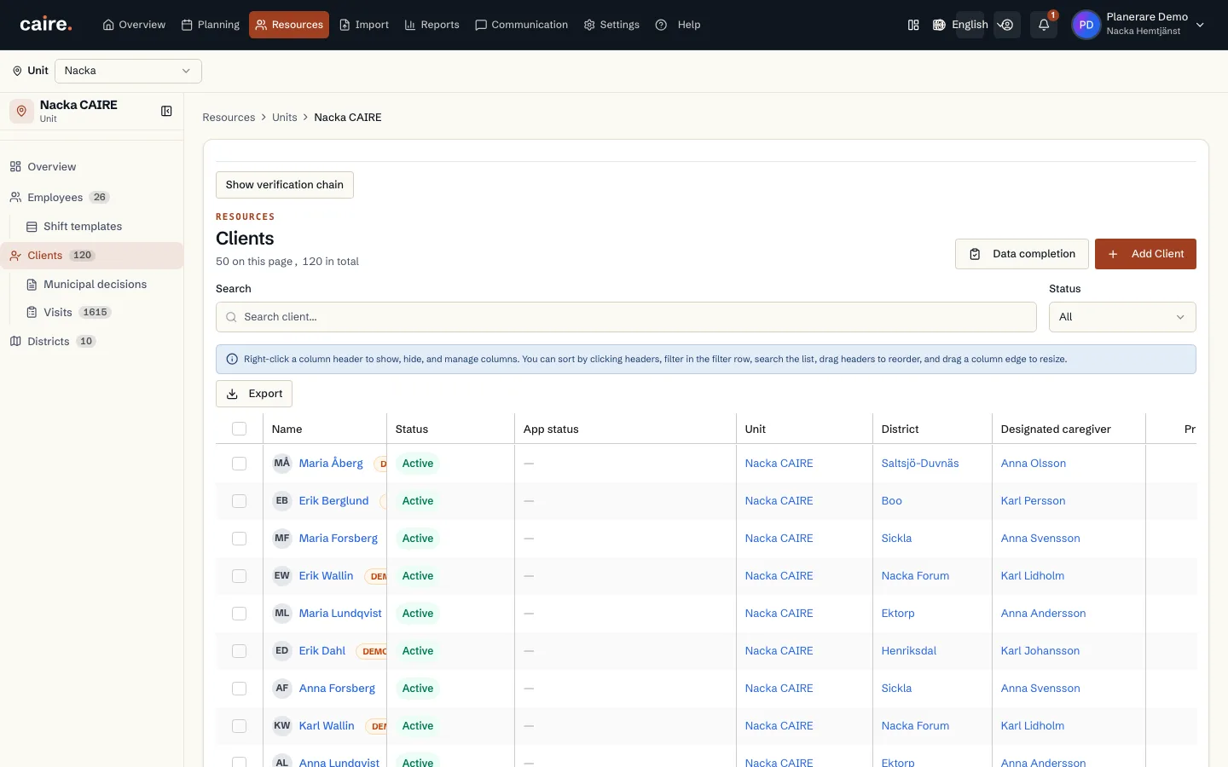
Task: Click the caire logo
Action: pos(46,25)
